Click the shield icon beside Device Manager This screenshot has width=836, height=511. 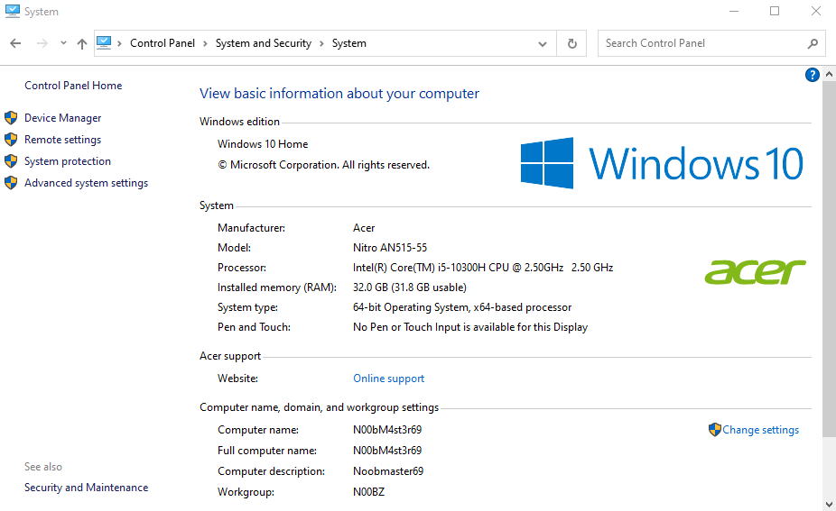[x=11, y=118]
